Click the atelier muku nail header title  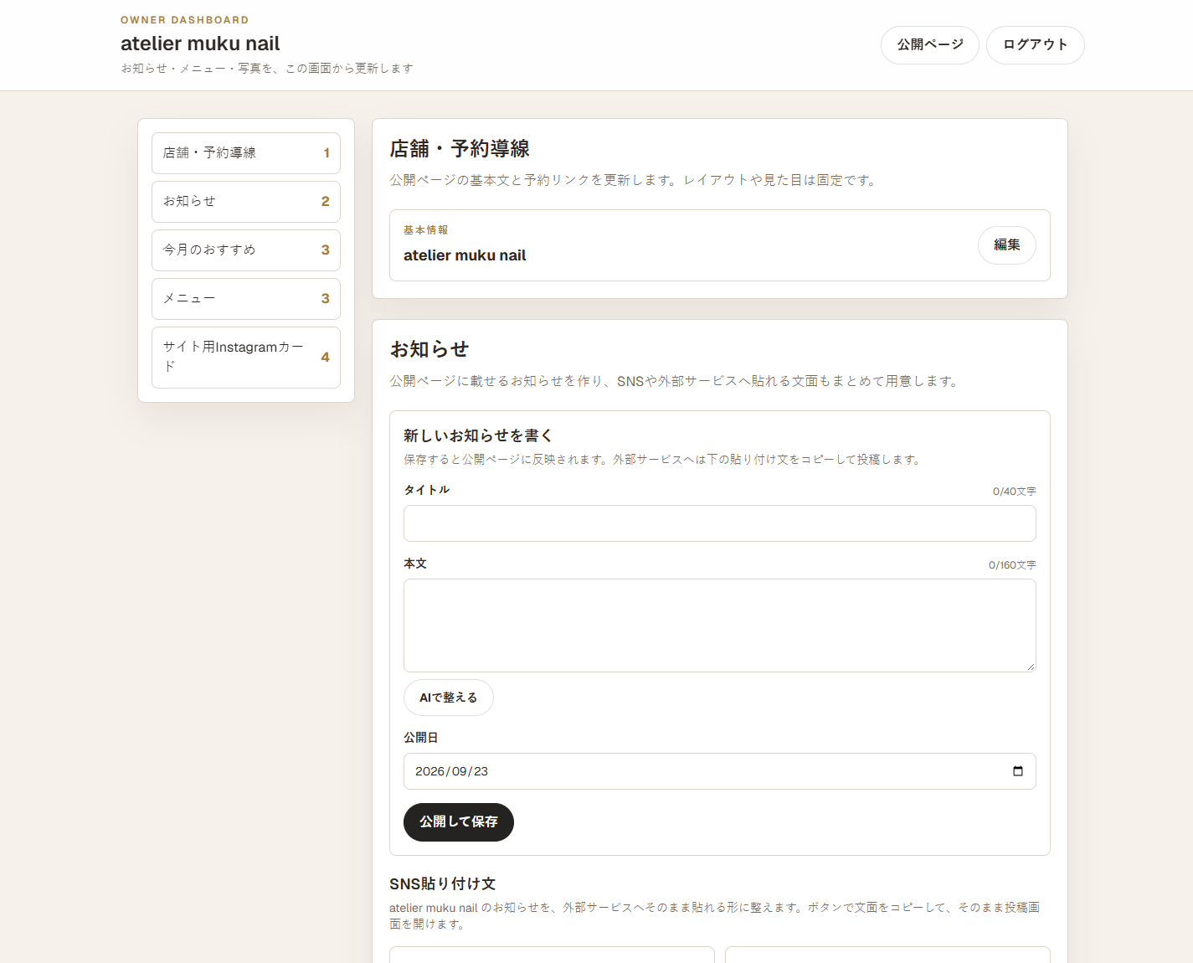[x=200, y=44]
